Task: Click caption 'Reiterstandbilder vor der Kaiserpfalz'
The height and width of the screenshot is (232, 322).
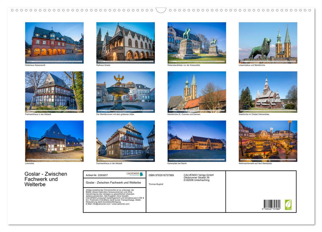Action: (184, 65)
